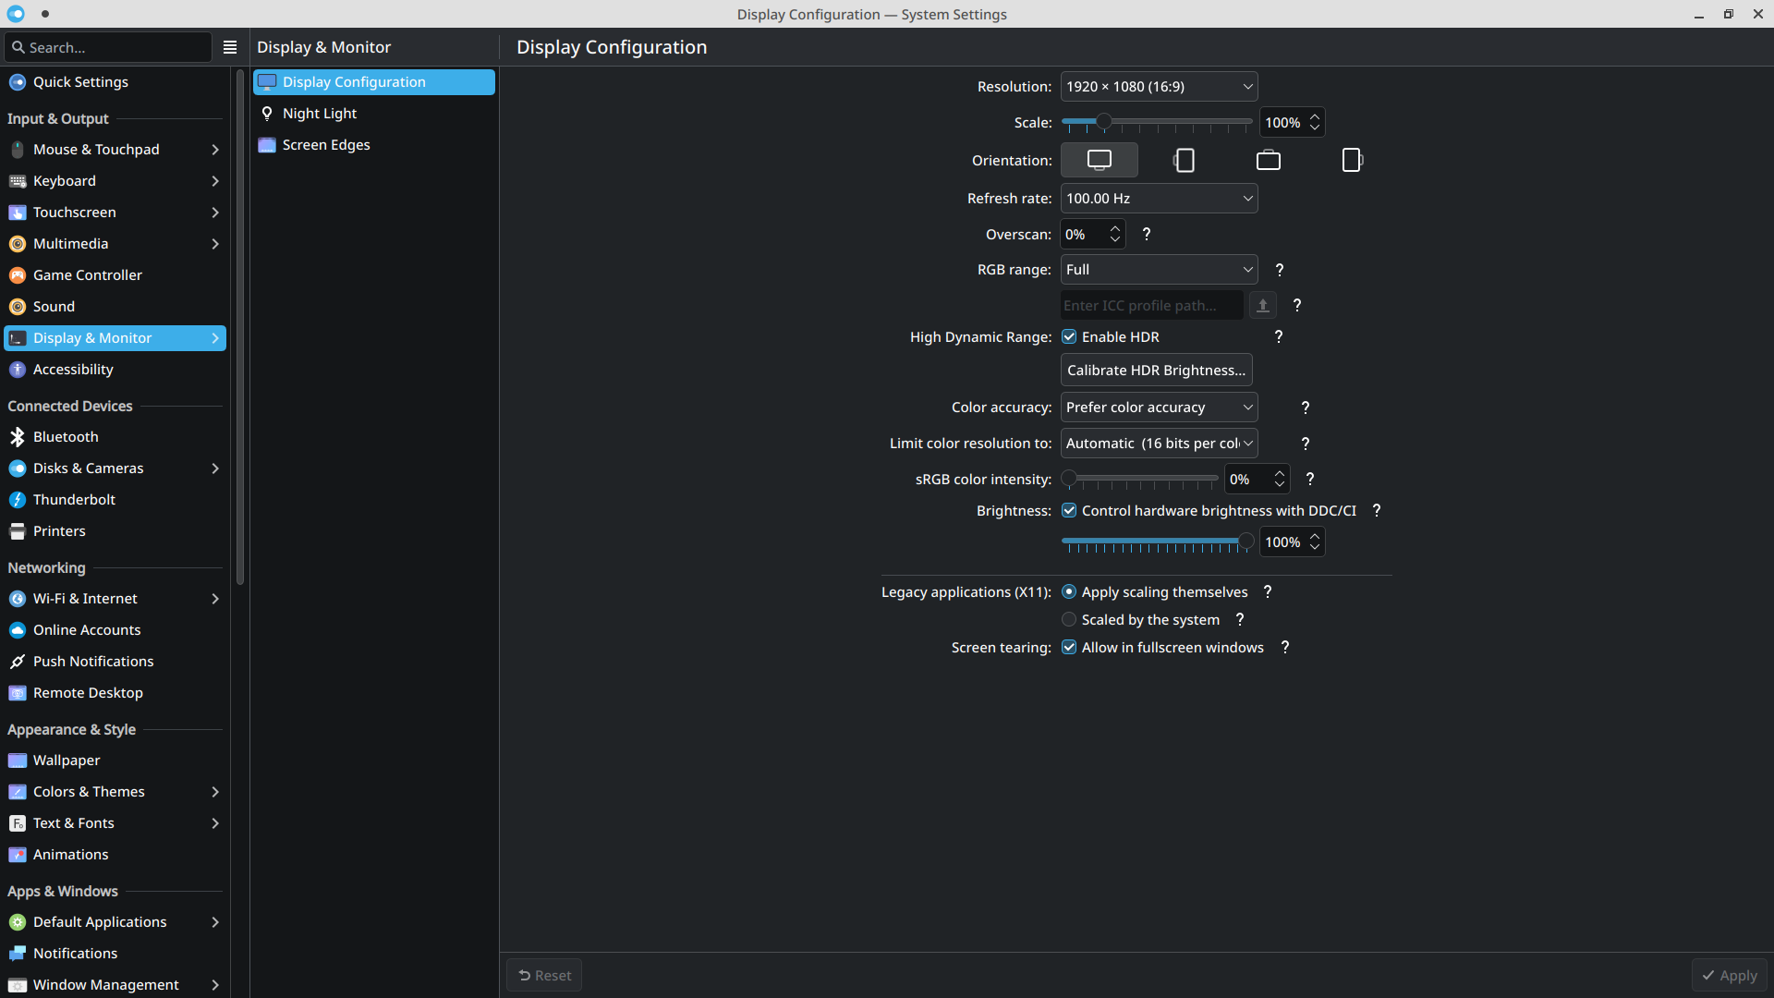Click Calibrate HDR Brightness button

click(1156, 370)
